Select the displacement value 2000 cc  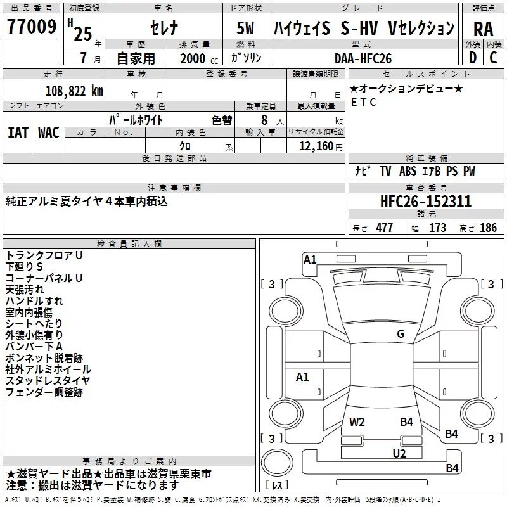[199, 58]
